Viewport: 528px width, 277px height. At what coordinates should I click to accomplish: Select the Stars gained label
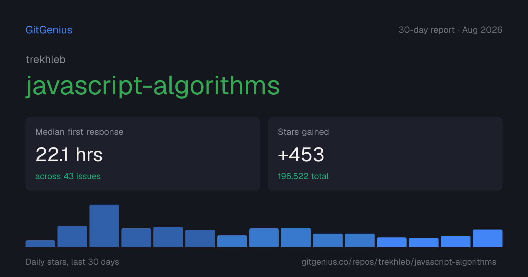303,132
